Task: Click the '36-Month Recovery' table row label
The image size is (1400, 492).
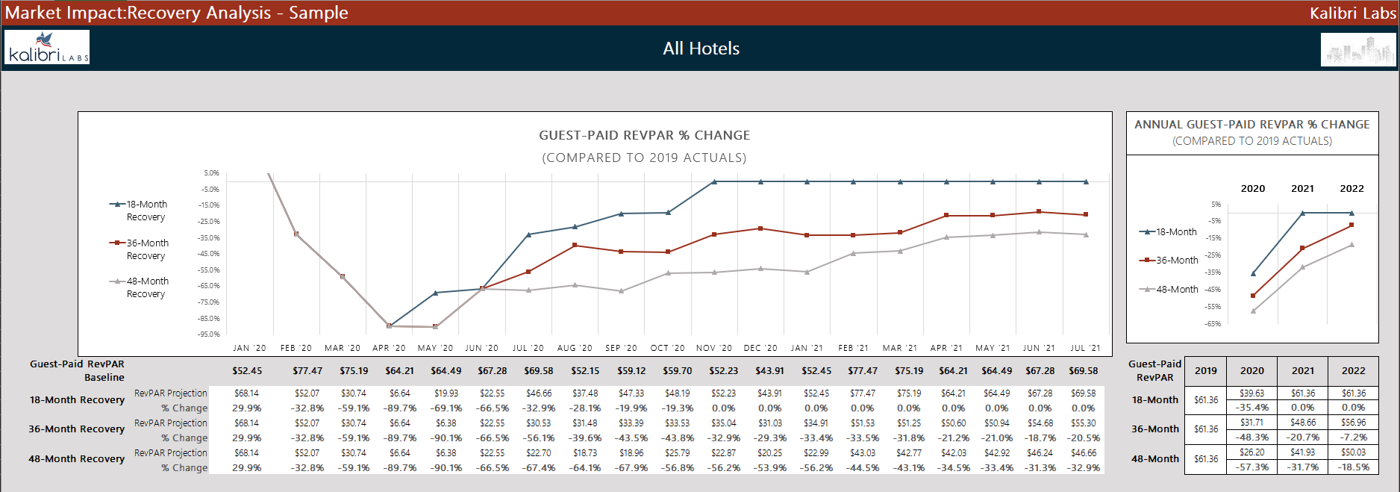Action: [76, 429]
